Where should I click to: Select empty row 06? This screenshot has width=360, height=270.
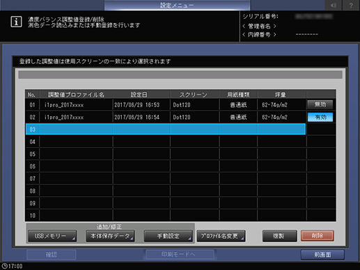point(166,166)
